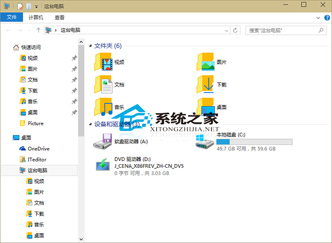Click the C: drive usage bar
The width and height of the screenshot is (332, 243).
pyautogui.click(x=255, y=141)
